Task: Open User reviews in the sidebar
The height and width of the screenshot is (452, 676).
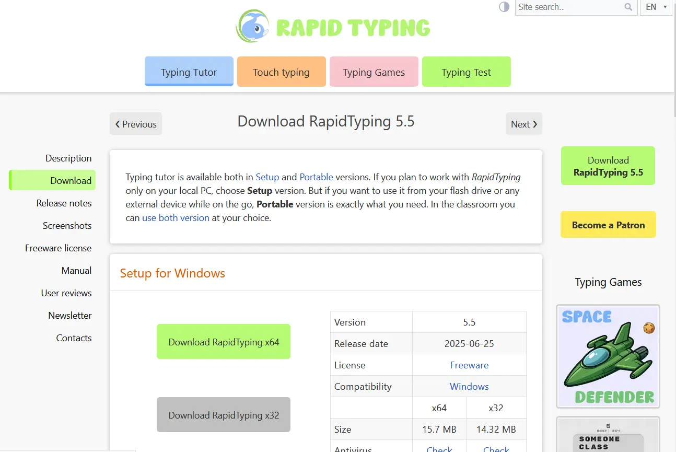Action: click(x=66, y=293)
